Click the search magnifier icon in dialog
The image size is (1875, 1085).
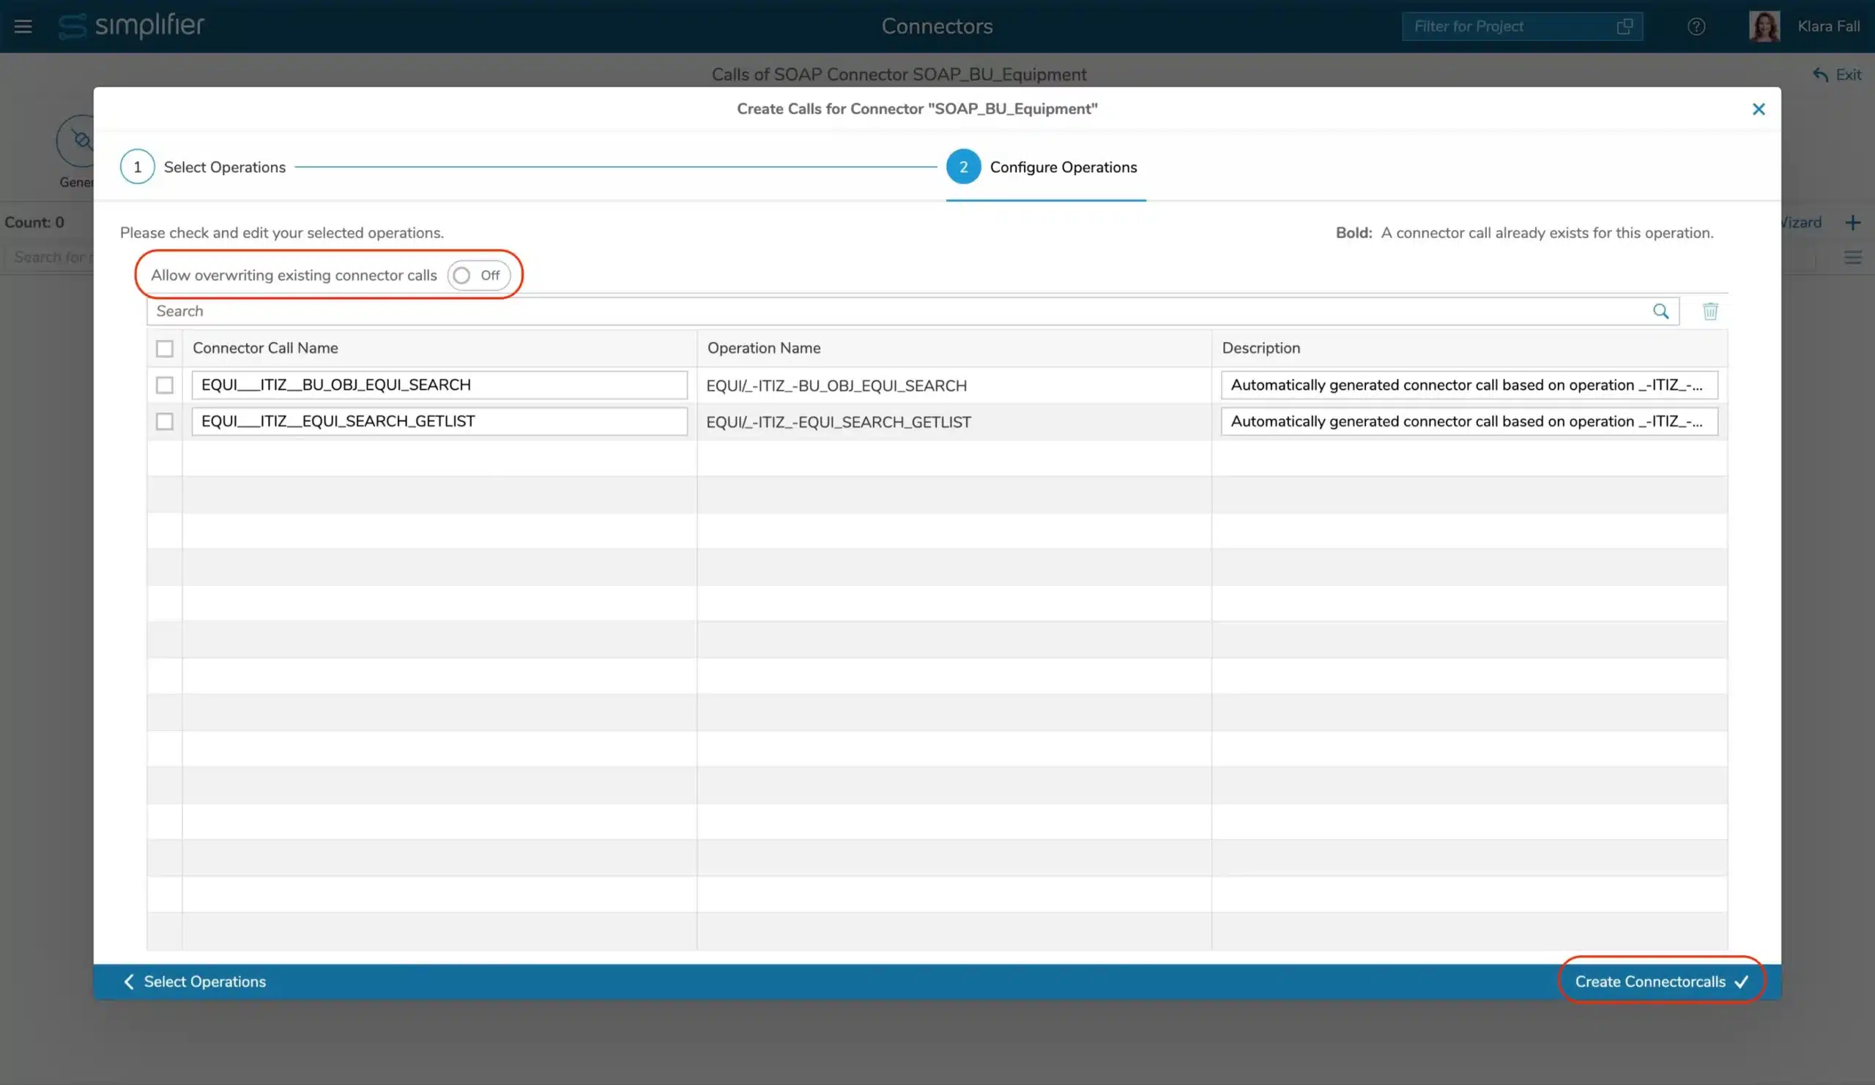(1660, 311)
